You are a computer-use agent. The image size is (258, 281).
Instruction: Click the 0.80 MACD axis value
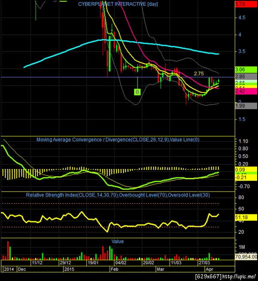(243, 149)
